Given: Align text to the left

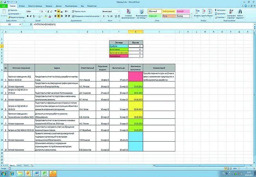Looking at the screenshot, I should (56, 16).
